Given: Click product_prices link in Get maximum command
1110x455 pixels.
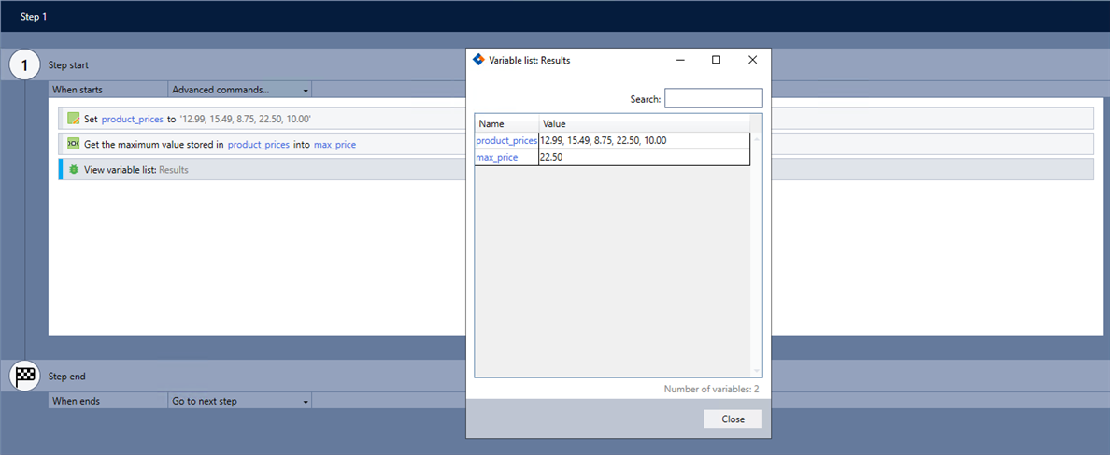Looking at the screenshot, I should 259,145.
